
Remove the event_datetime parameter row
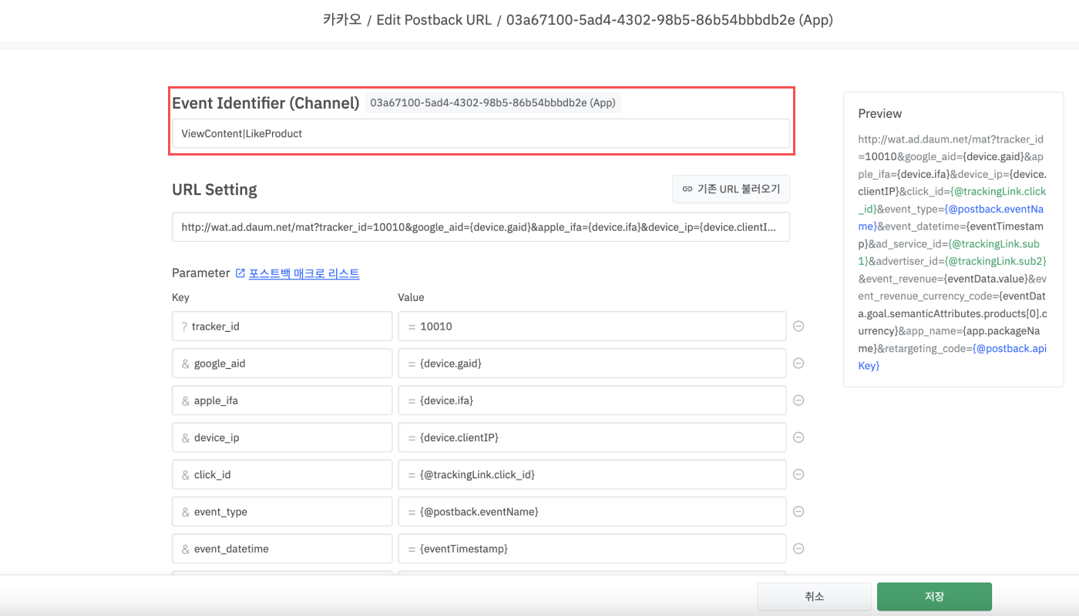[798, 548]
